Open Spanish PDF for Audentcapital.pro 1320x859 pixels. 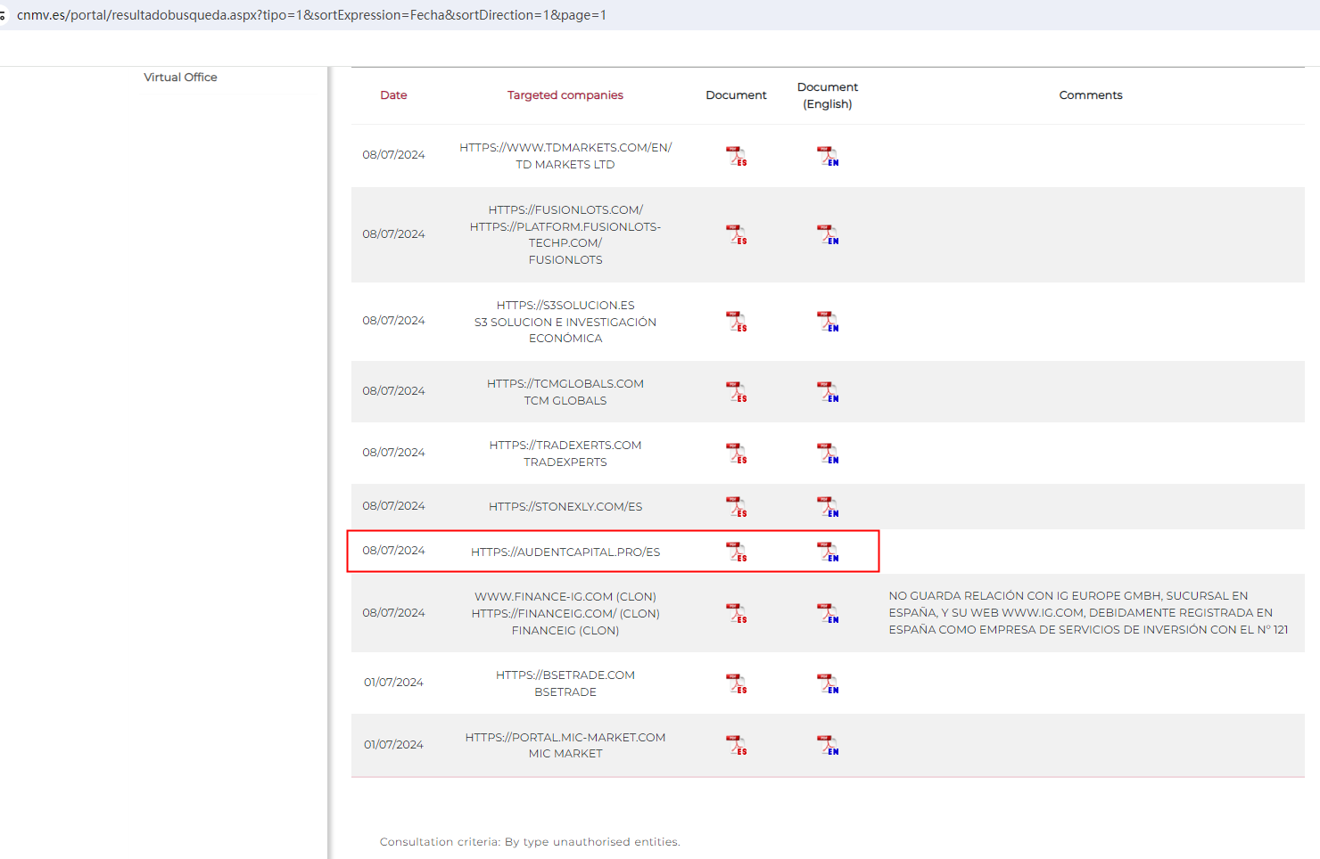pos(736,552)
